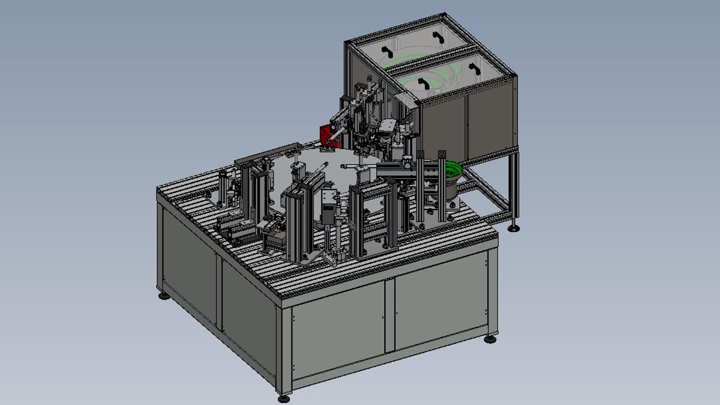
Task: Click the leveling foot under the front corner
Action: 284,399
